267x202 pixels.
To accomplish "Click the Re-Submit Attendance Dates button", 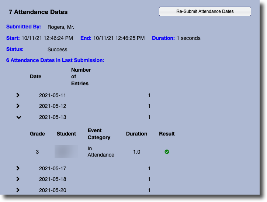I will (x=205, y=11).
